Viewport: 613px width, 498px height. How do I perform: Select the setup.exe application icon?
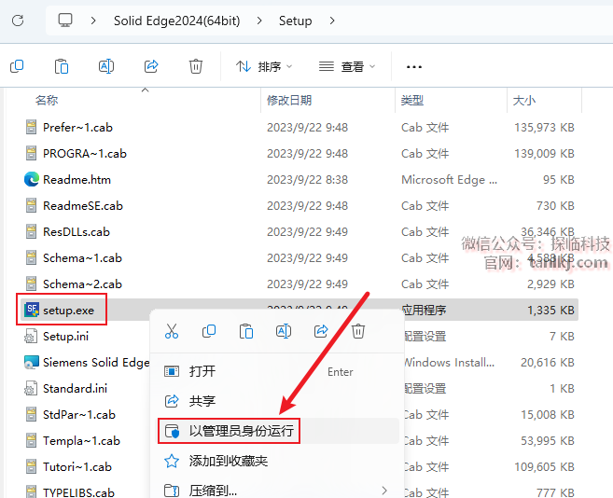click(32, 310)
